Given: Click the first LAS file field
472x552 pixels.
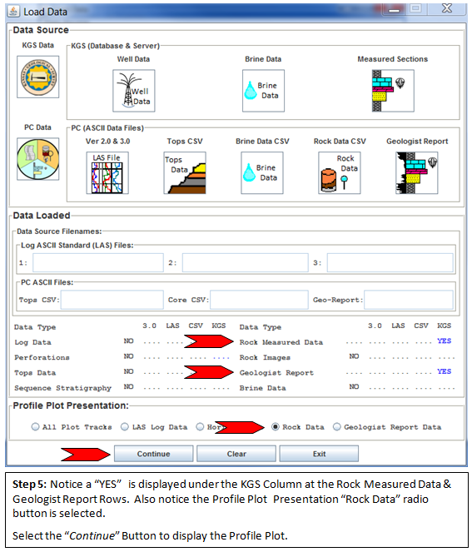Looking at the screenshot, I should point(98,262).
